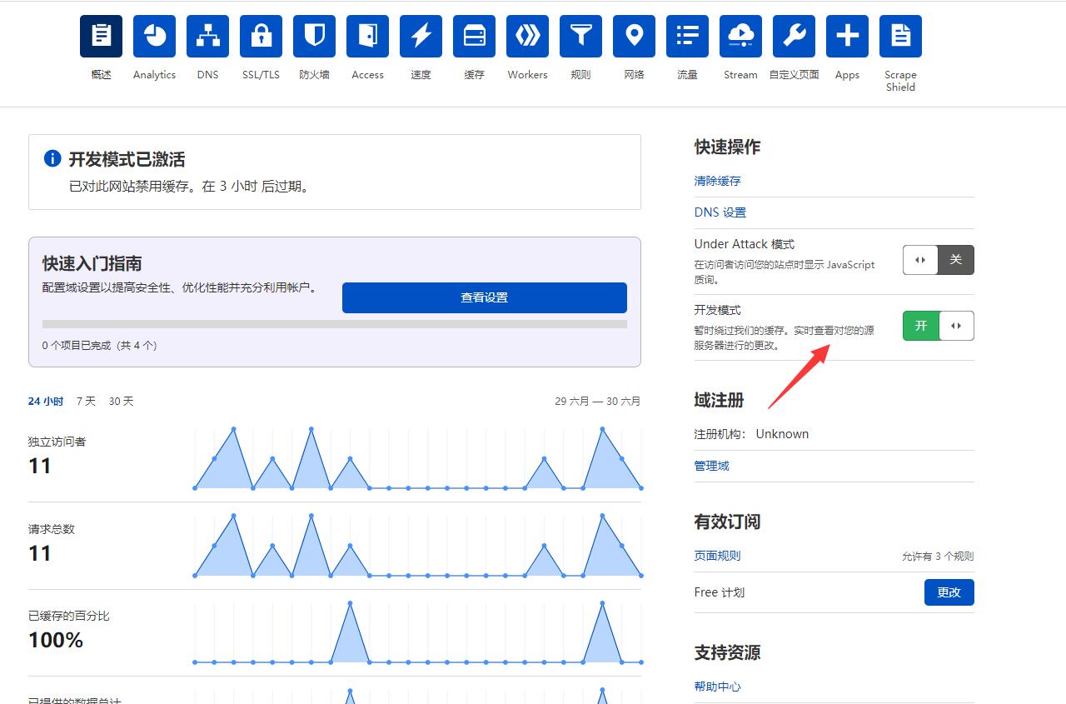Screen dimensions: 1066x704
Task: Open the Analytics pie chart icon
Action: click(x=154, y=37)
